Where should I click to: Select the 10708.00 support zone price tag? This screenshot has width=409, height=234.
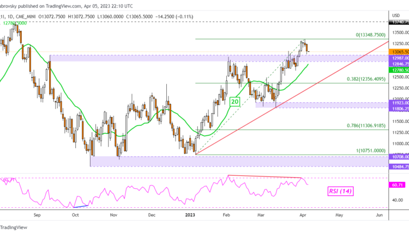399,157
